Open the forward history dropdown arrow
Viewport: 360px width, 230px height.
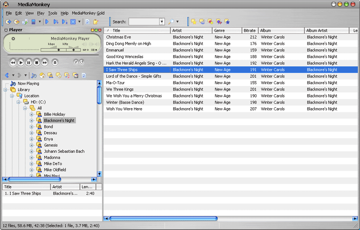pos(25,75)
